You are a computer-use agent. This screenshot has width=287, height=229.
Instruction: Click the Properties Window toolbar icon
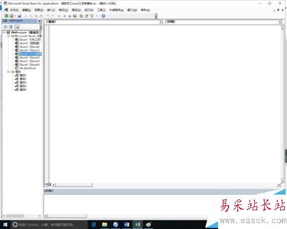tap(87, 16)
